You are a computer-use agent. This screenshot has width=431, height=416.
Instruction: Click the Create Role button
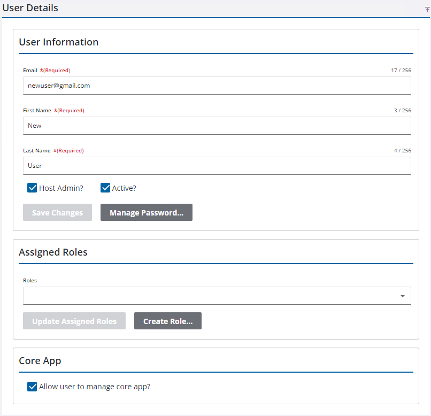pyautogui.click(x=167, y=321)
